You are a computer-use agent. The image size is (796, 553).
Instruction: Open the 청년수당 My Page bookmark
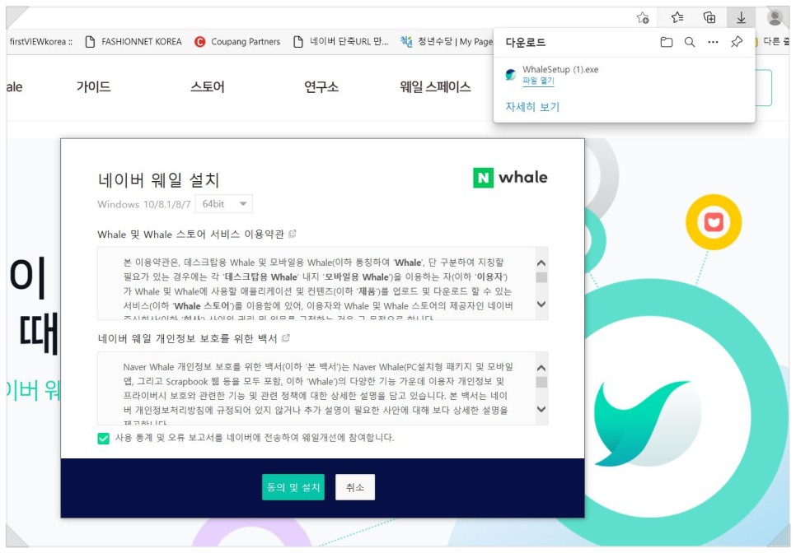click(447, 42)
